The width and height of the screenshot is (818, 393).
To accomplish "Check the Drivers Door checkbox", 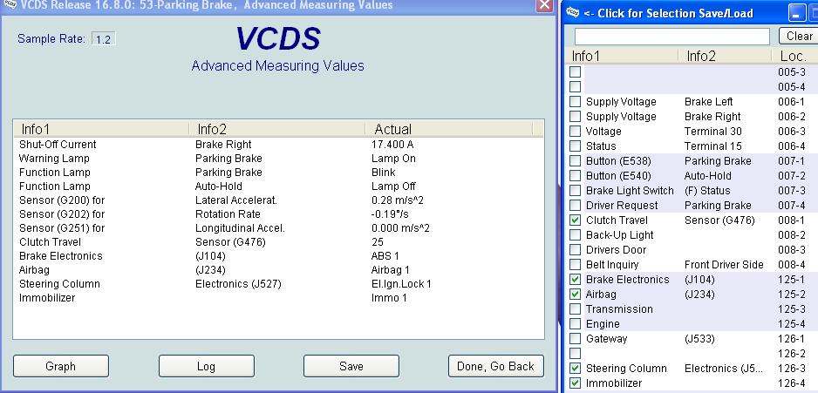I will coord(575,250).
